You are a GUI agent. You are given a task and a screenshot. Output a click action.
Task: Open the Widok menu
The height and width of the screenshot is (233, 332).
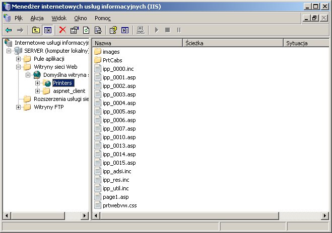coord(59,18)
